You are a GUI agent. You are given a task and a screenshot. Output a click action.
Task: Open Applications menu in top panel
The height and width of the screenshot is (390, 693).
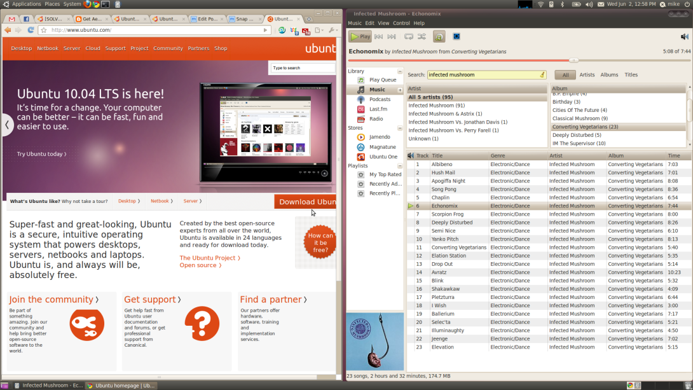26,4
